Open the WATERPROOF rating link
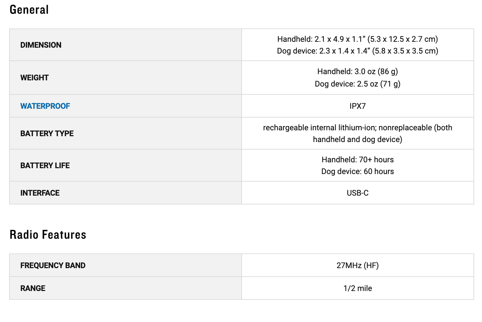This screenshot has width=482, height=322. coord(45,106)
